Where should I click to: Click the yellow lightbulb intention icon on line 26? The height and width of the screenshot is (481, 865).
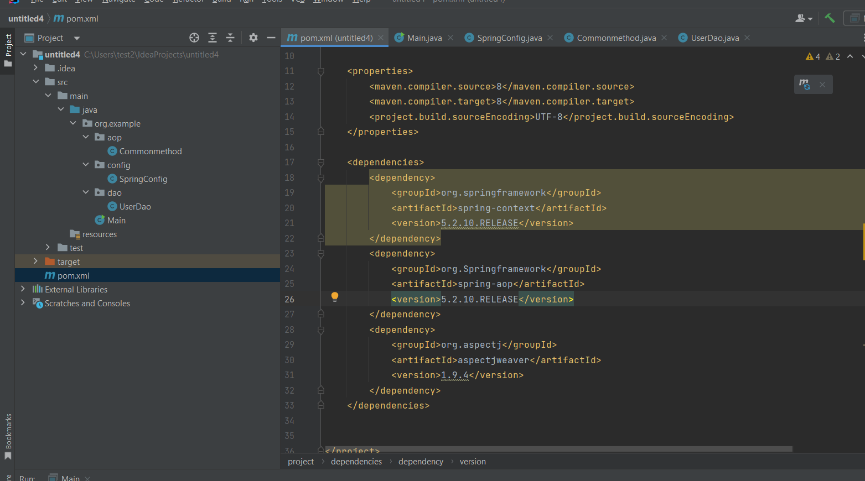335,297
